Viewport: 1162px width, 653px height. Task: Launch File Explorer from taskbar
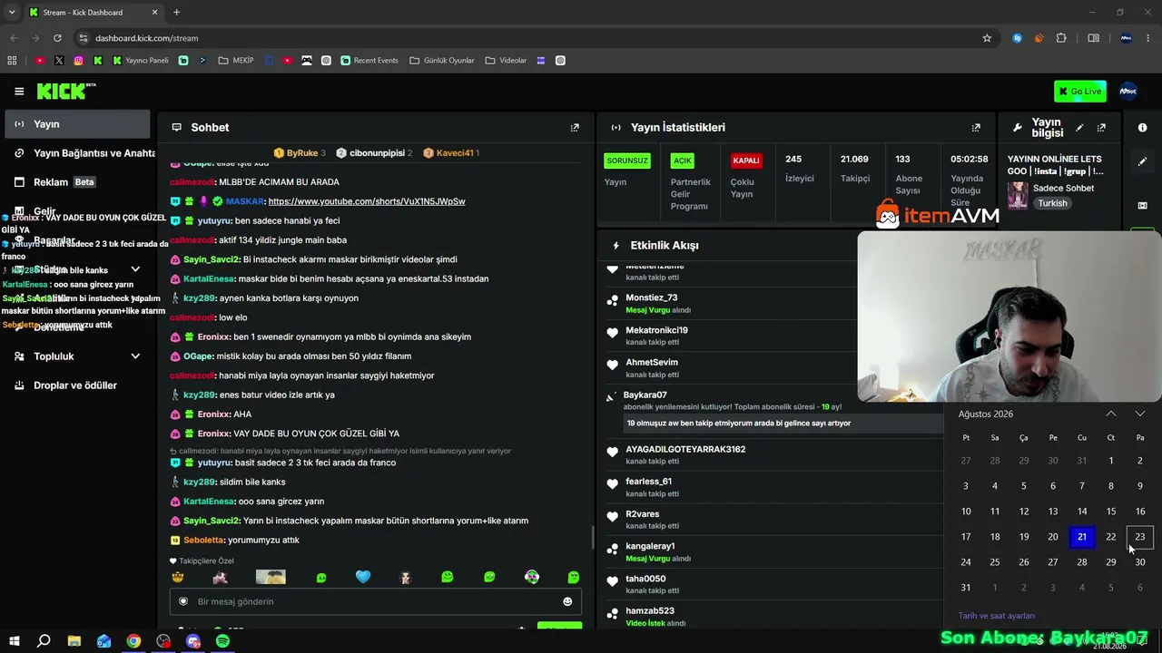[x=74, y=641]
